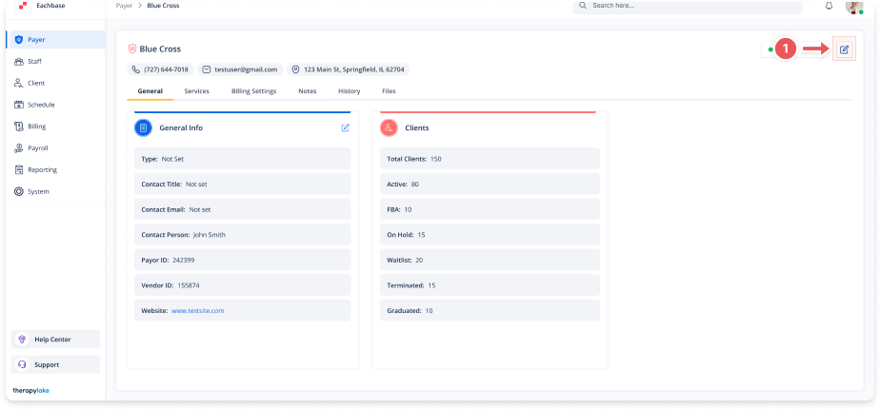
Task: Open the Notes tab
Action: point(308,91)
